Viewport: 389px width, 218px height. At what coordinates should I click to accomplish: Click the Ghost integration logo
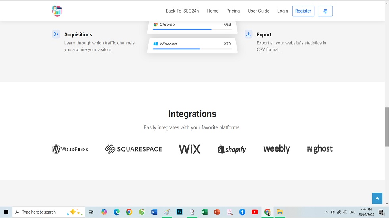coord(320,149)
